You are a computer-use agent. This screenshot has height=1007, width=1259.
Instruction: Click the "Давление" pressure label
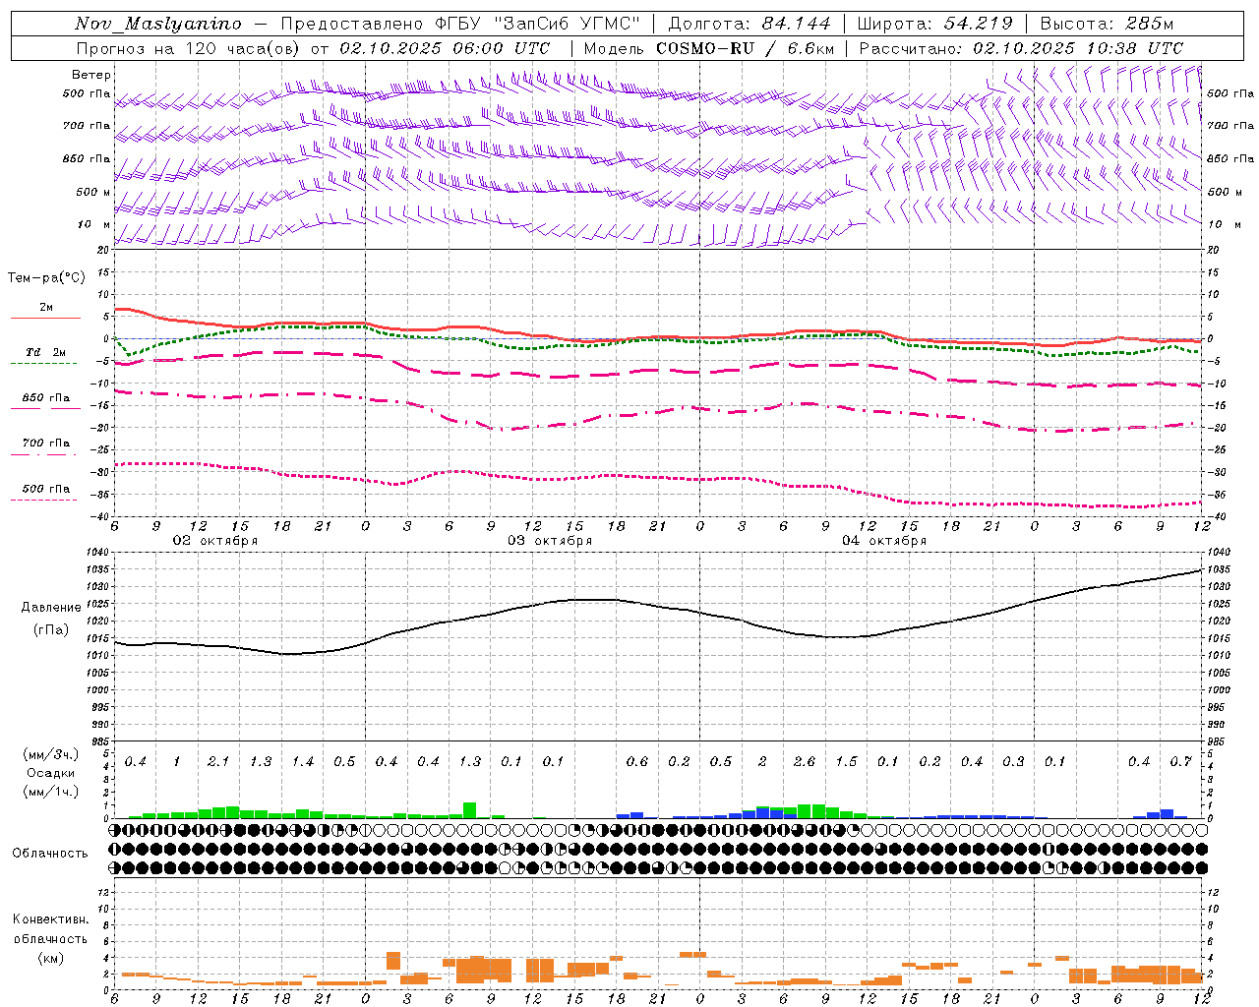(x=51, y=608)
